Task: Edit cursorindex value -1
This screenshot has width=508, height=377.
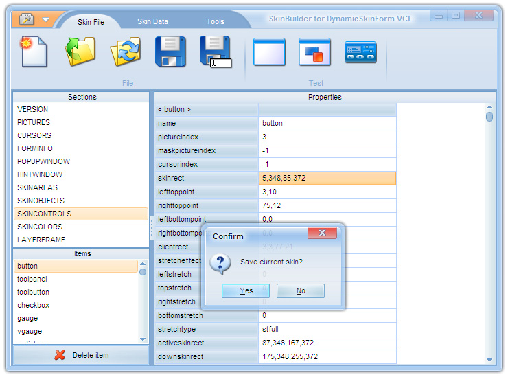Action: (x=327, y=164)
